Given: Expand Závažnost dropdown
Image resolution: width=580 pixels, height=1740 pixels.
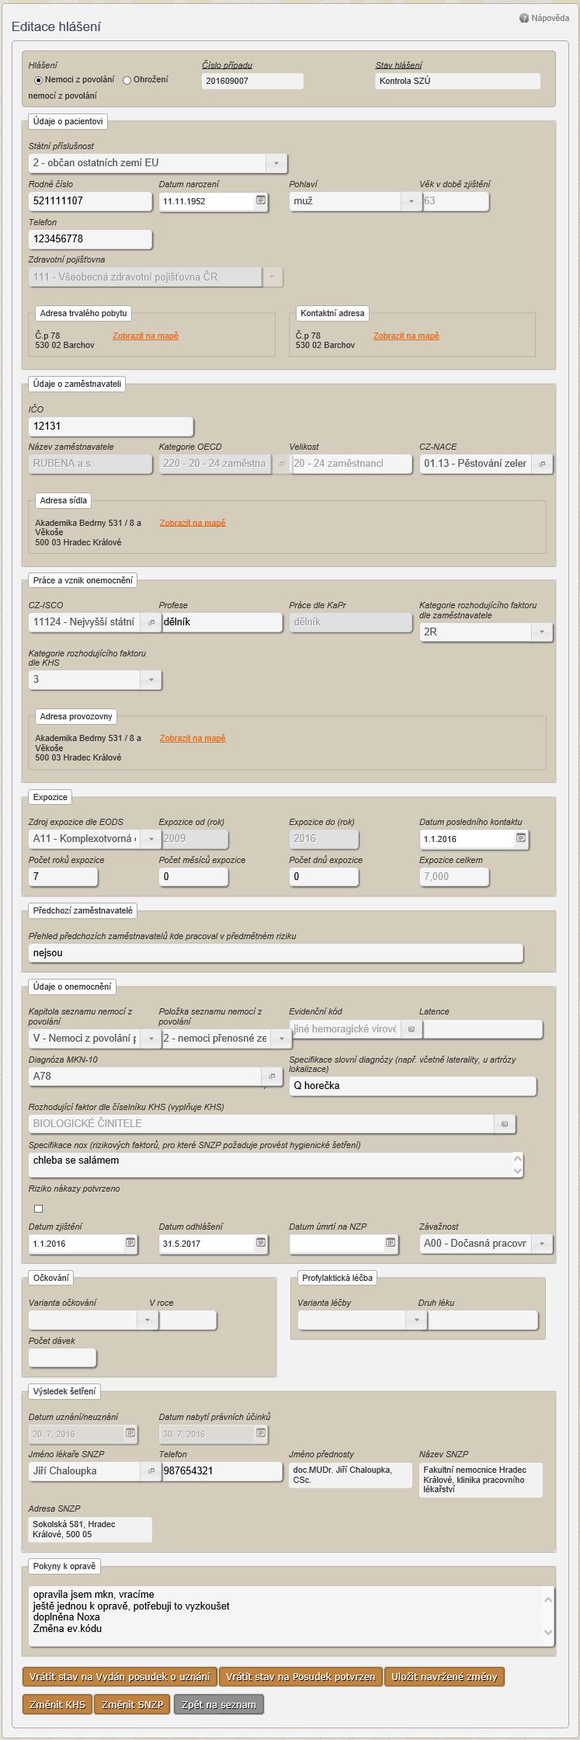Looking at the screenshot, I should click(x=542, y=1244).
